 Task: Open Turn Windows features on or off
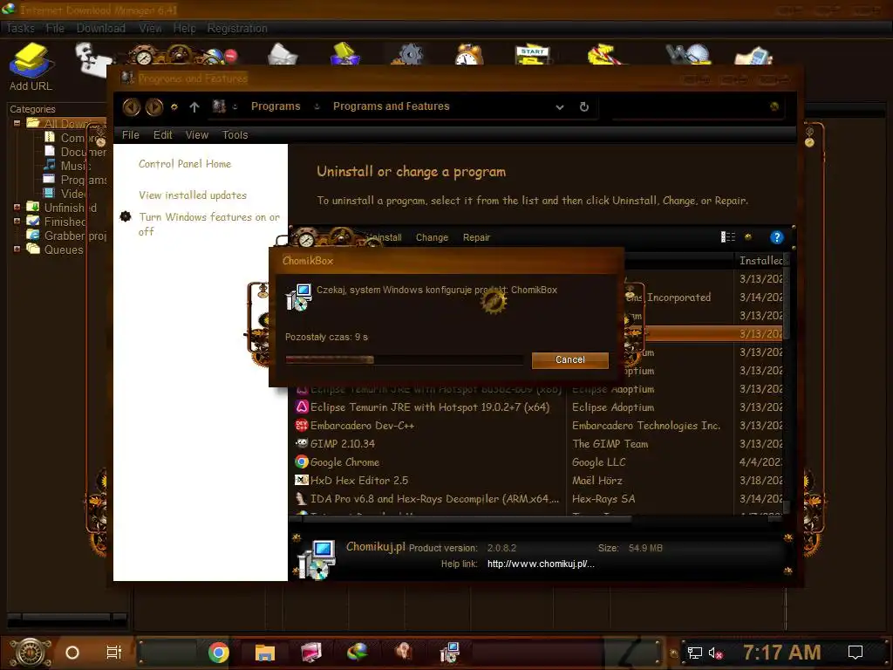[x=209, y=224]
